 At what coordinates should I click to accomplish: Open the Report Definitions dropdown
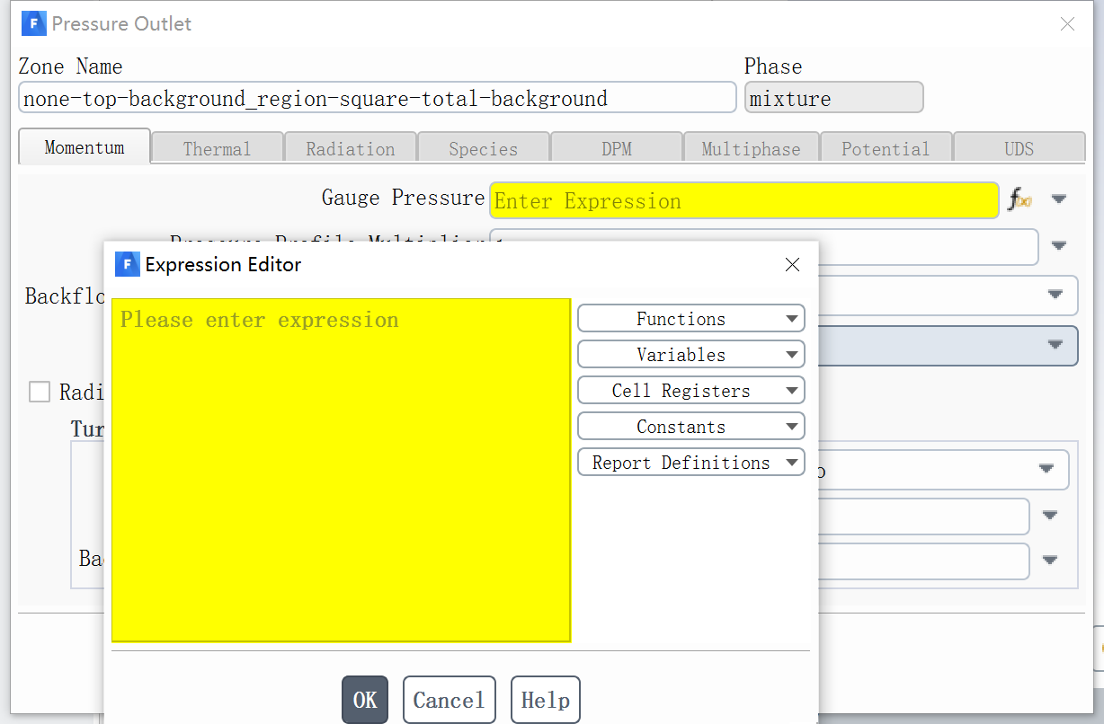690,462
